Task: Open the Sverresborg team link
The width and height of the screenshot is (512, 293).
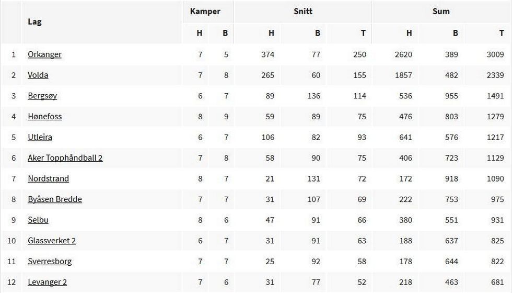Action: pos(50,261)
